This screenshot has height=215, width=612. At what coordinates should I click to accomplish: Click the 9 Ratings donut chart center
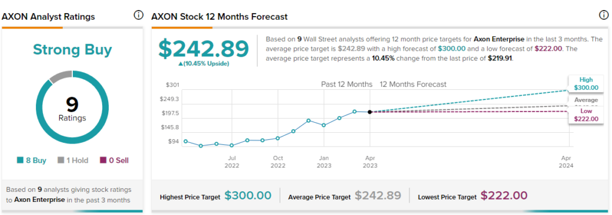[x=72, y=108]
